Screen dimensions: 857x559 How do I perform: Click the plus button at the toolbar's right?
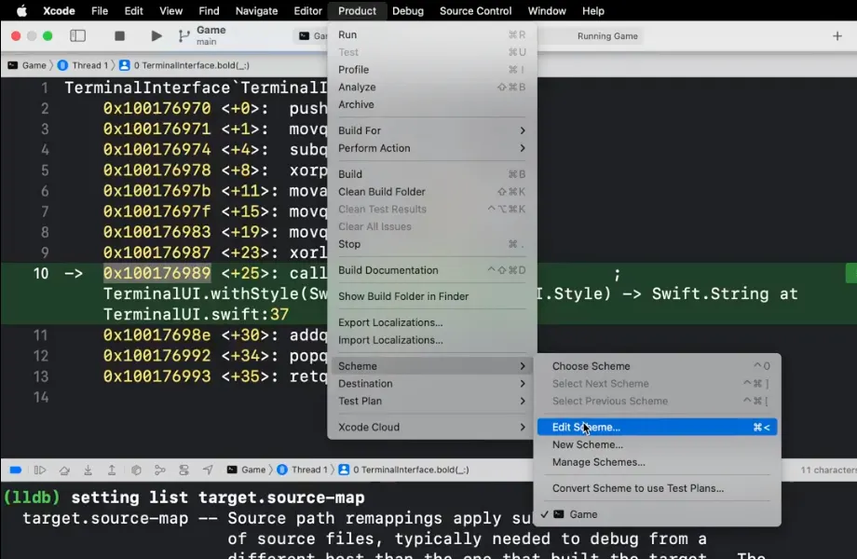point(837,36)
